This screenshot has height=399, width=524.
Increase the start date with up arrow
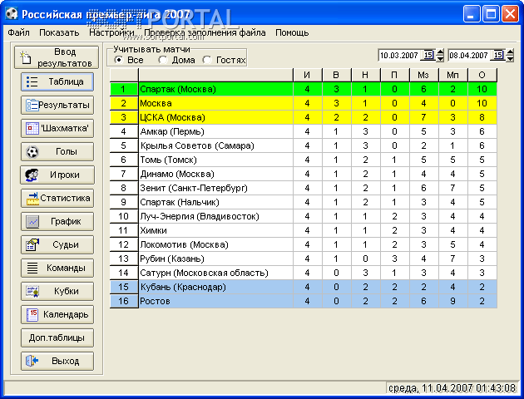point(441,52)
